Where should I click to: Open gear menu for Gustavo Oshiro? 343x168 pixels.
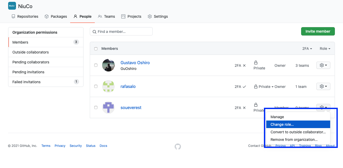click(323, 65)
